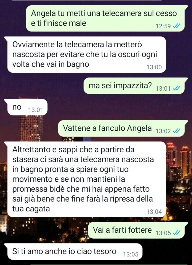Tap the 13:01 timestamp under 'no'
Image resolution: width=192 pixels, height=265 pixels.
click(35, 110)
